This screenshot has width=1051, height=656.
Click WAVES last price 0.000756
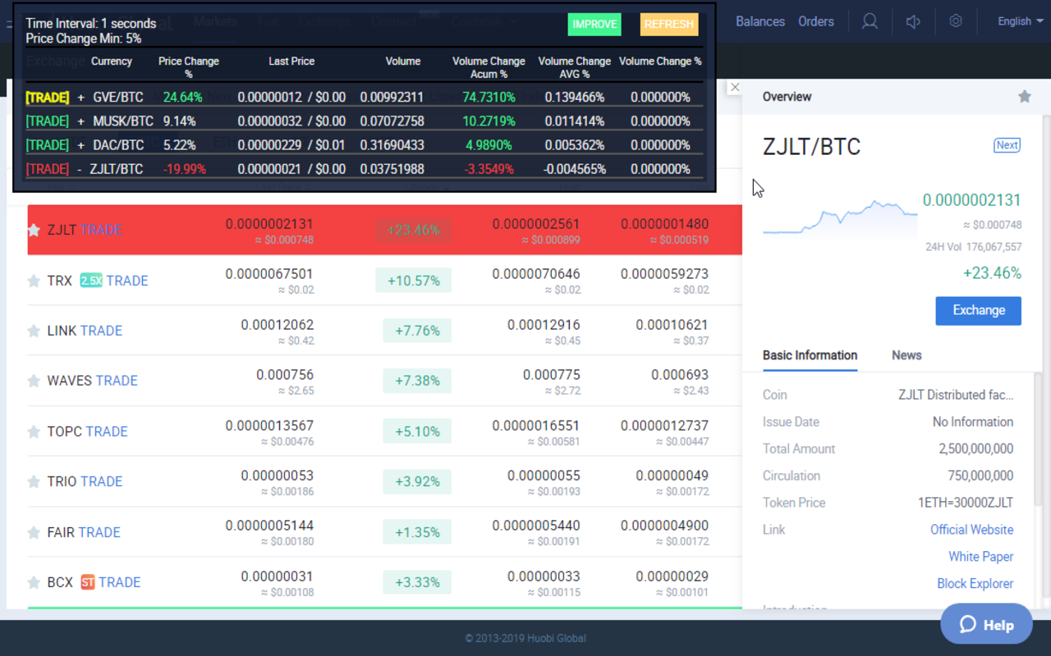pyautogui.click(x=285, y=375)
